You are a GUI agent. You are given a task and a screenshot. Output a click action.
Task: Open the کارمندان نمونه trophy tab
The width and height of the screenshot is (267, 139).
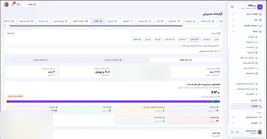26,21
